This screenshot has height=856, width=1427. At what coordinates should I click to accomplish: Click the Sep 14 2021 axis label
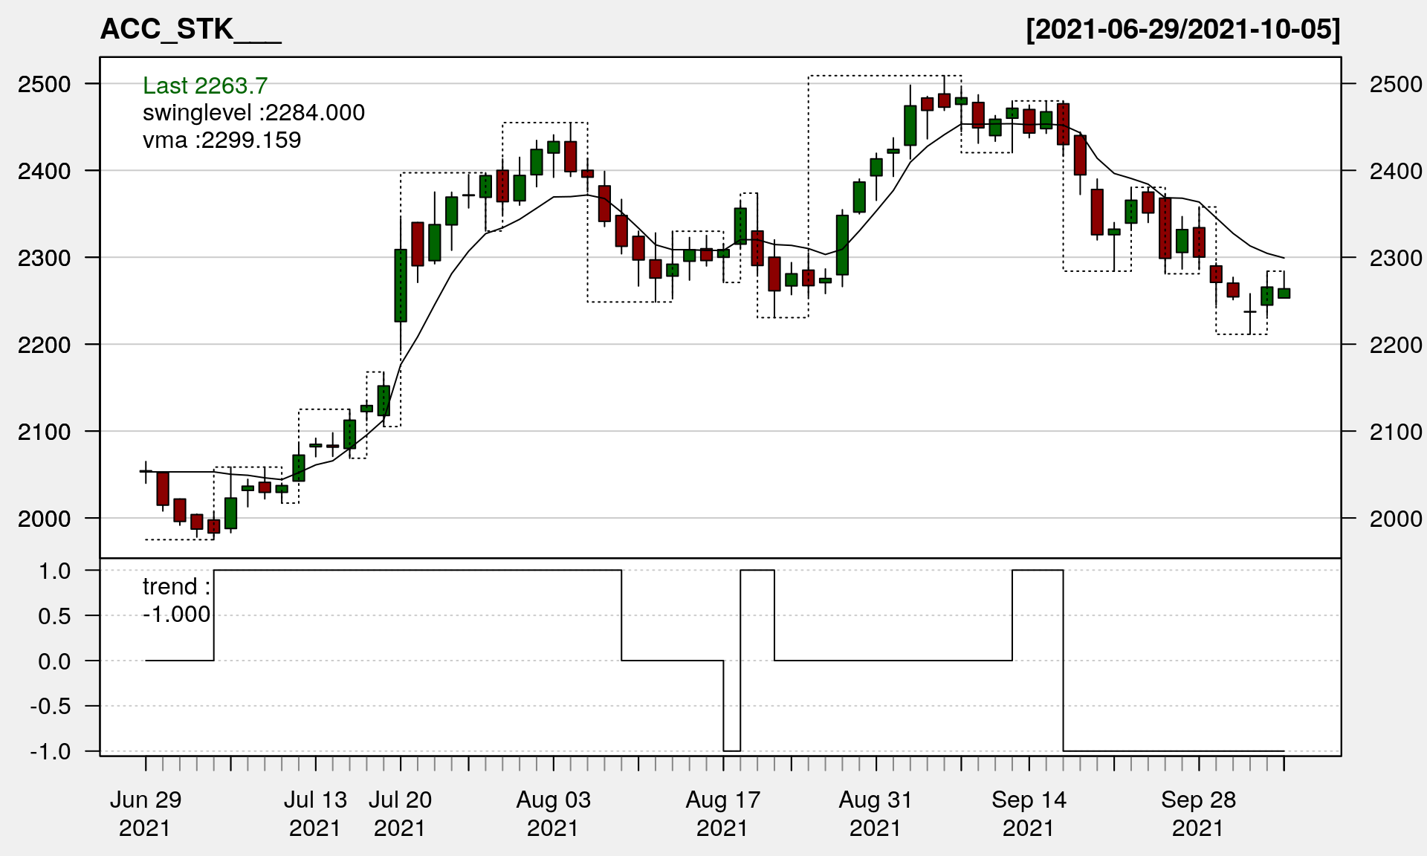click(x=1029, y=814)
